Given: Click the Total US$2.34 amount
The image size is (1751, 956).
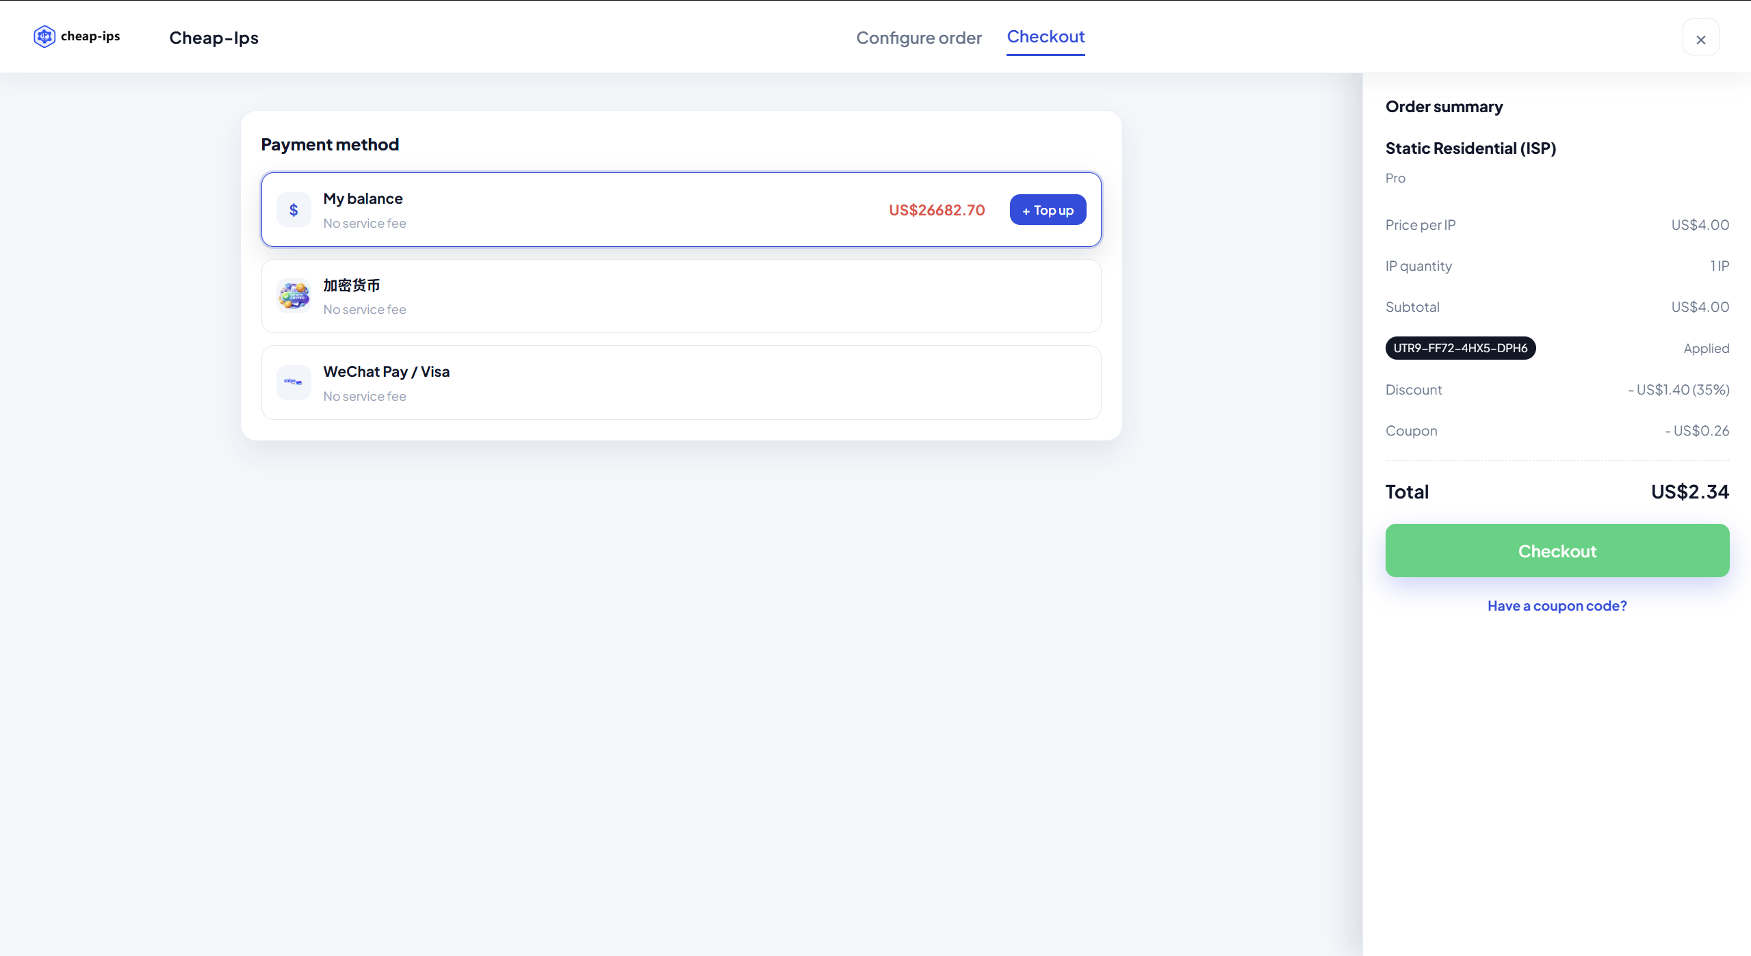Looking at the screenshot, I should (1689, 492).
